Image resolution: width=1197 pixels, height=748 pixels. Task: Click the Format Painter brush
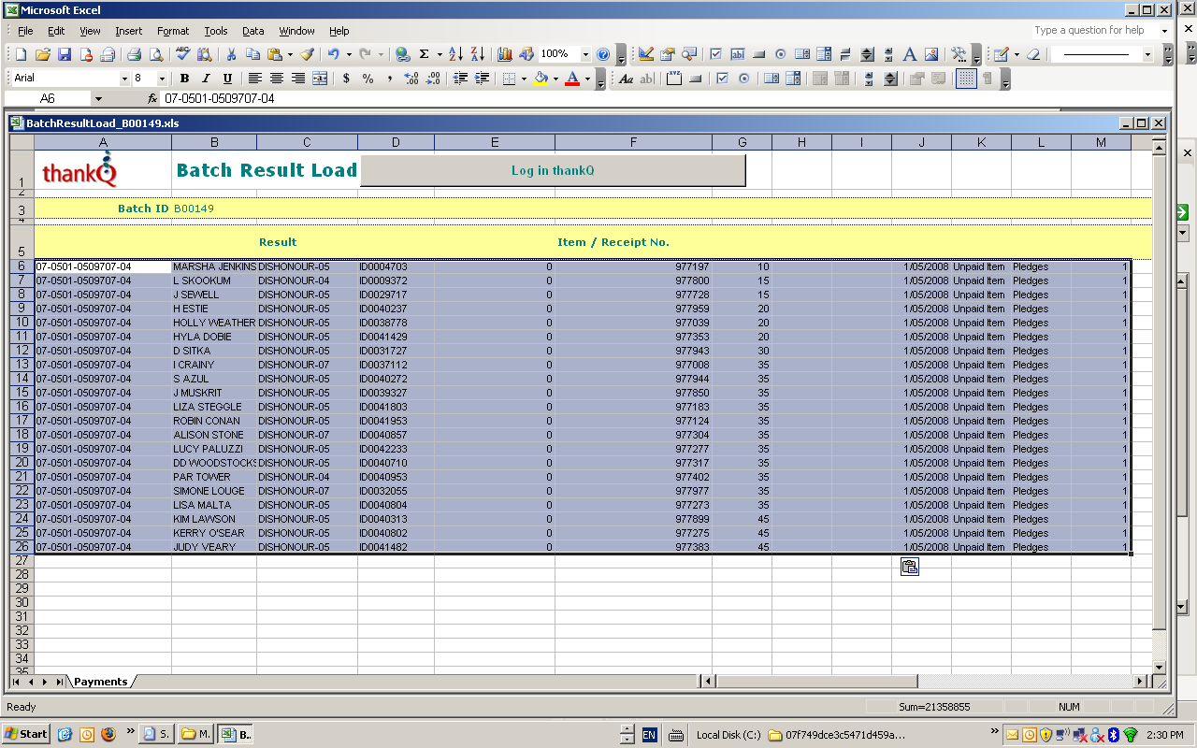[x=307, y=54]
